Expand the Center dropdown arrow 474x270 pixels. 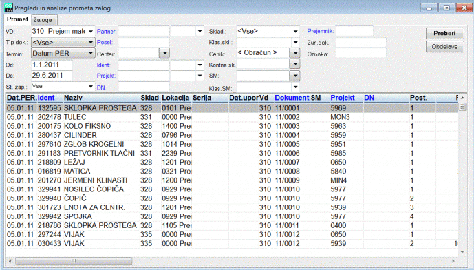point(164,53)
